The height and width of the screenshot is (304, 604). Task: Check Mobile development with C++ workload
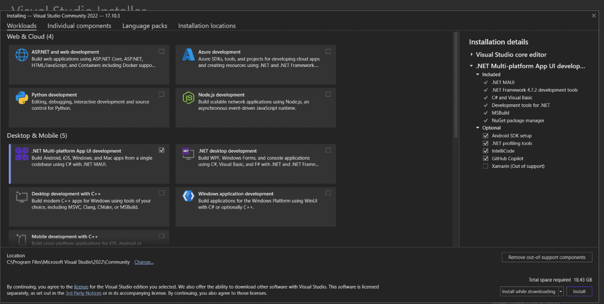[162, 236]
